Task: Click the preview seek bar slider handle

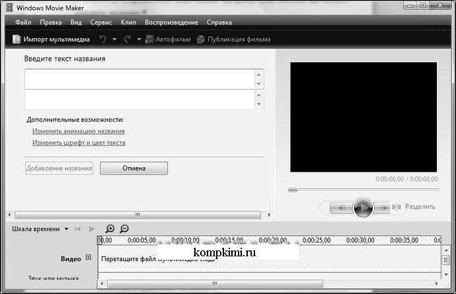Action: pyautogui.click(x=291, y=190)
